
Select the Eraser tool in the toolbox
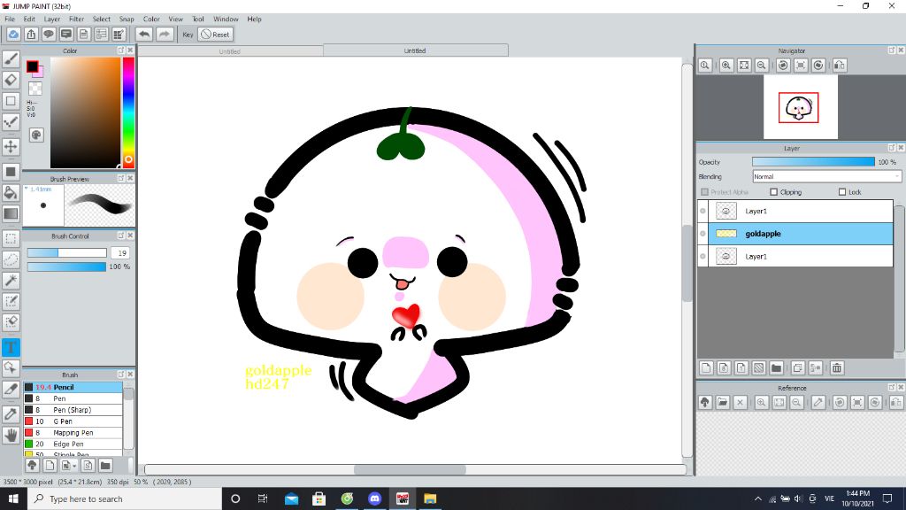tap(11, 80)
